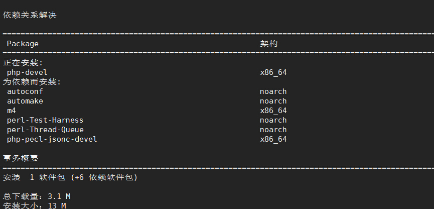The height and width of the screenshot is (209, 434).
Task: Select the autoconf package text
Action: coord(25,91)
